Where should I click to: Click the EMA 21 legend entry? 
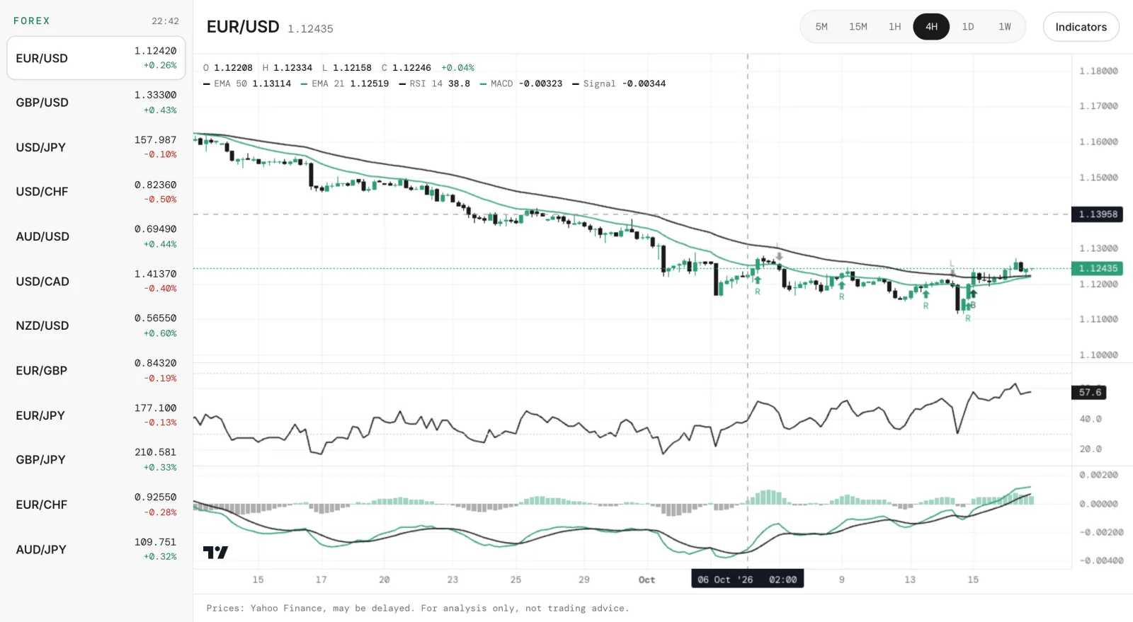point(345,83)
